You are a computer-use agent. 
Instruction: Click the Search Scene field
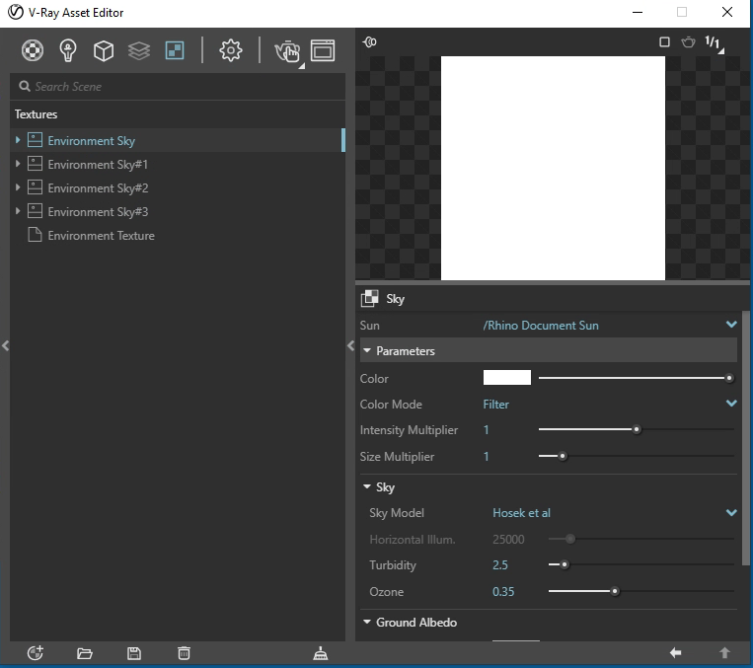[x=178, y=87]
